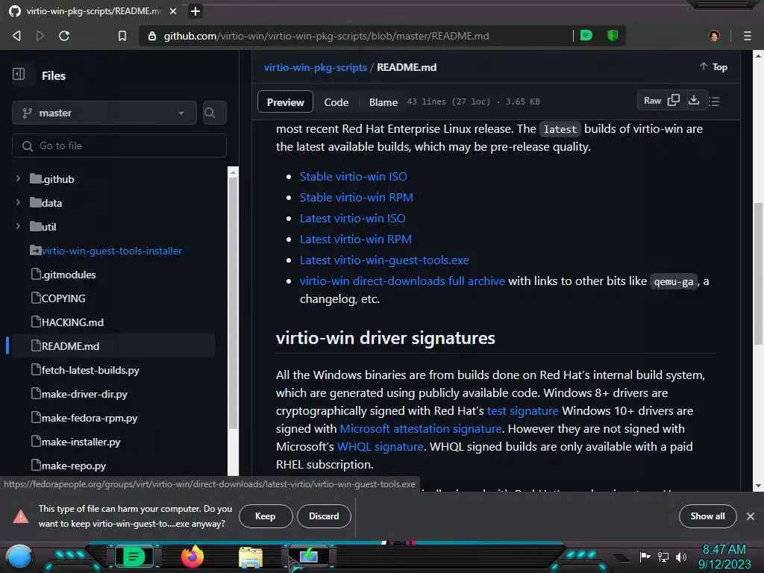The image size is (764, 573).
Task: Expand the data folder
Action: click(18, 202)
